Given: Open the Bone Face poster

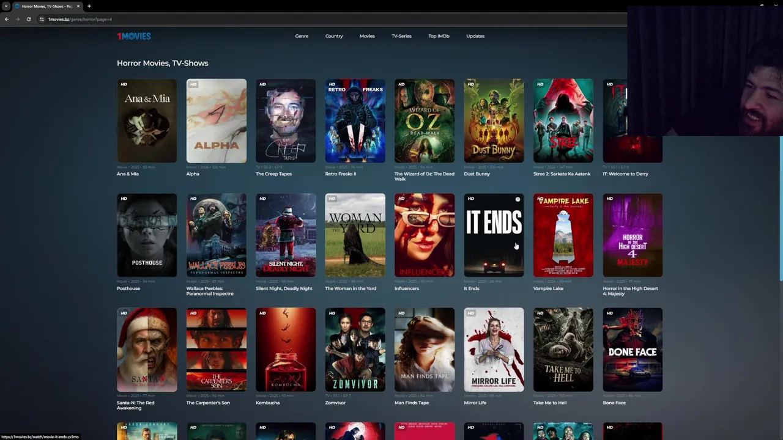Looking at the screenshot, I should pos(633,350).
